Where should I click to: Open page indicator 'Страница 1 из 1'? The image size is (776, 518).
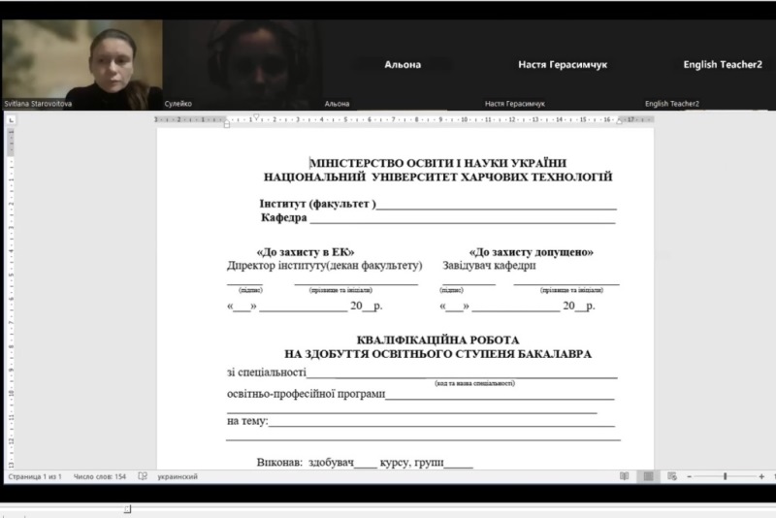pyautogui.click(x=35, y=476)
